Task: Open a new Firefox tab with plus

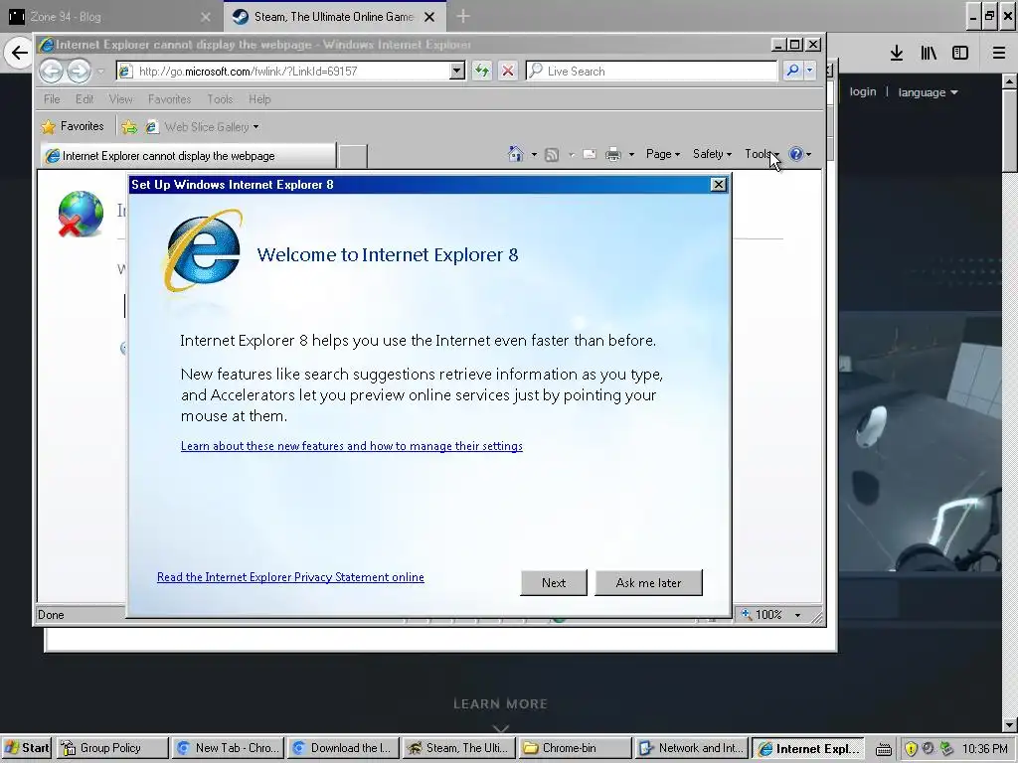Action: pos(463,16)
